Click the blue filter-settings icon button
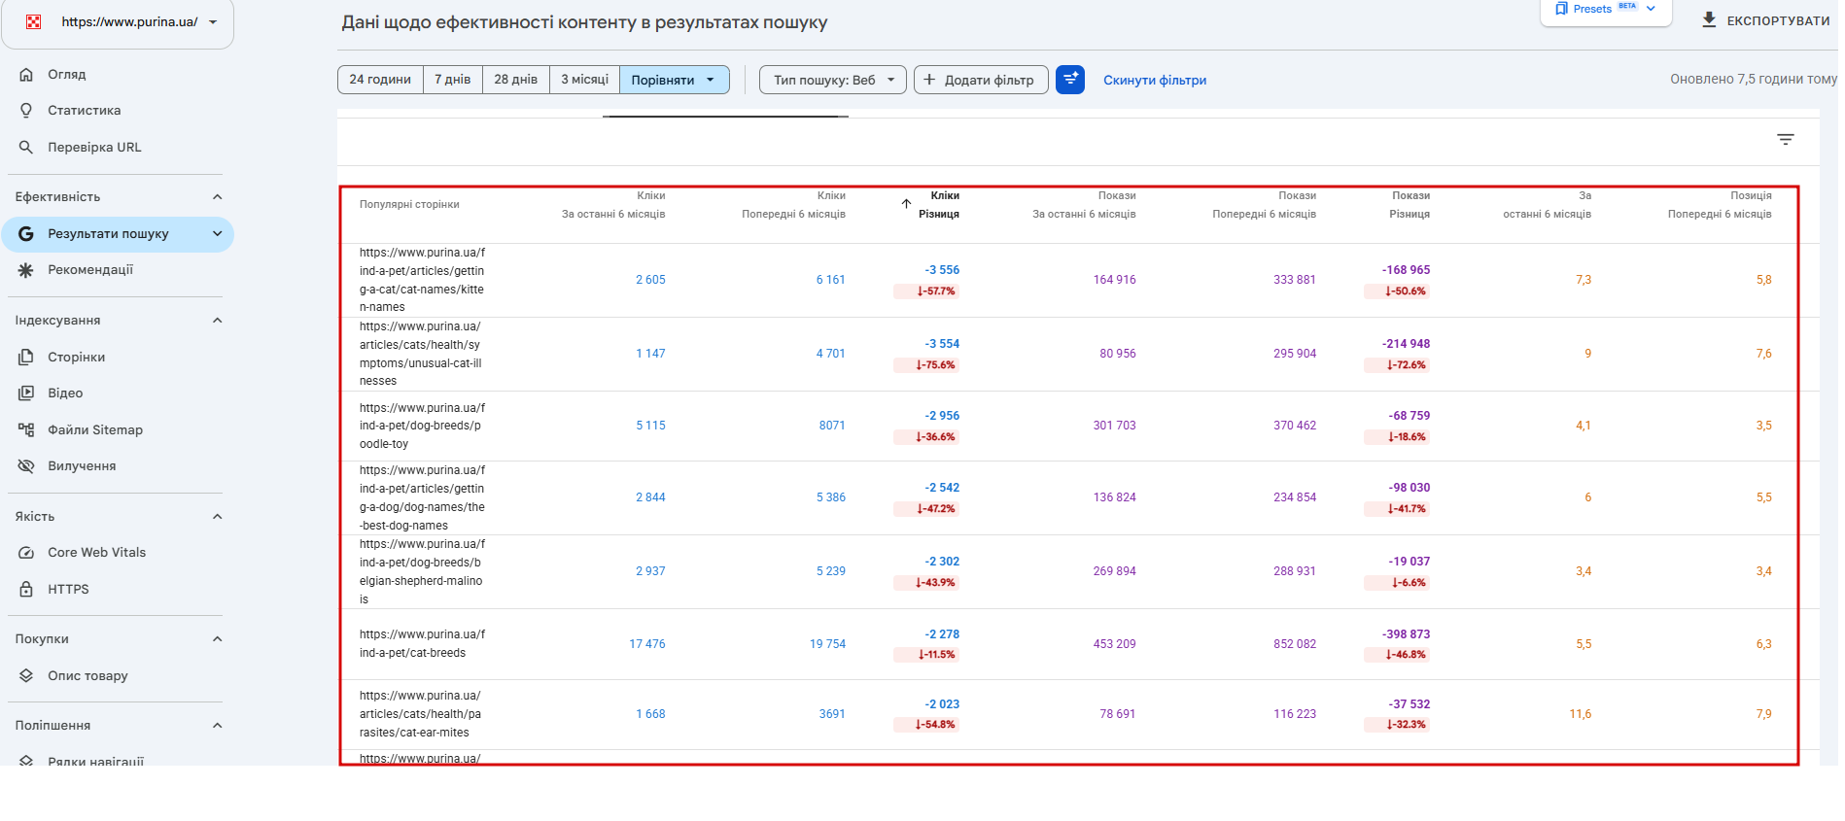 tap(1070, 80)
